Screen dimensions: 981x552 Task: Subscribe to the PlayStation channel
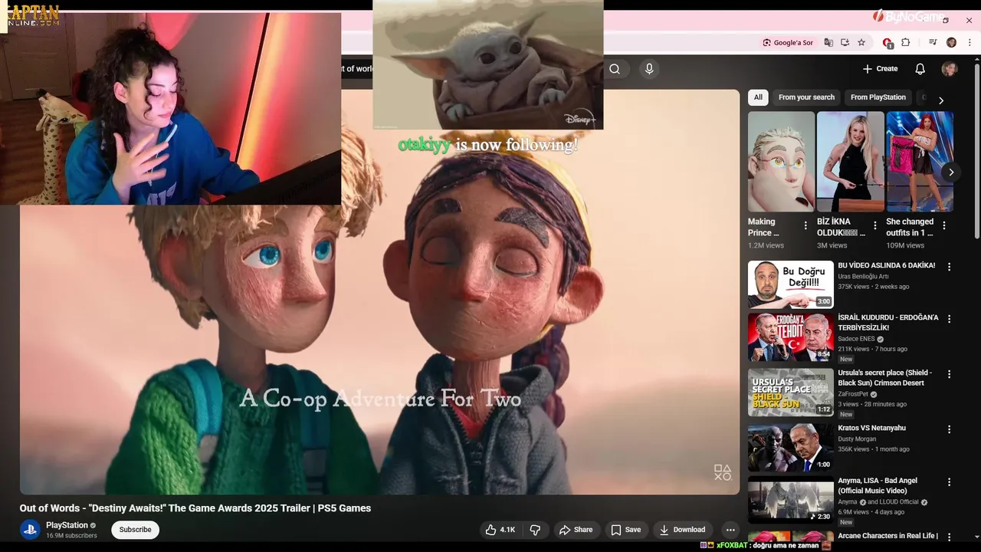pyautogui.click(x=135, y=530)
